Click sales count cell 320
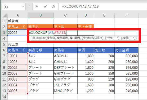The height and width of the screenshot is (100, 147). (x=104, y=68)
